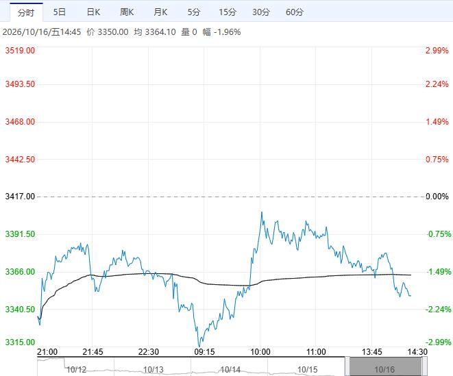This screenshot has width=453, height=376.
Task: Click the 3315.00 bottom price label
Action: coord(20,342)
